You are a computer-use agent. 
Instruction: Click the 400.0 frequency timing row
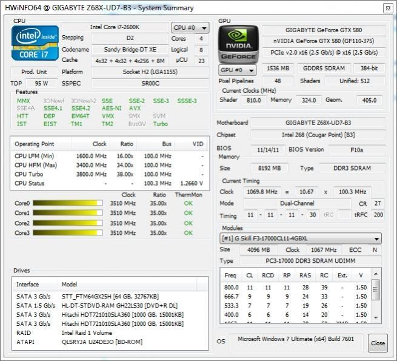[296, 315]
